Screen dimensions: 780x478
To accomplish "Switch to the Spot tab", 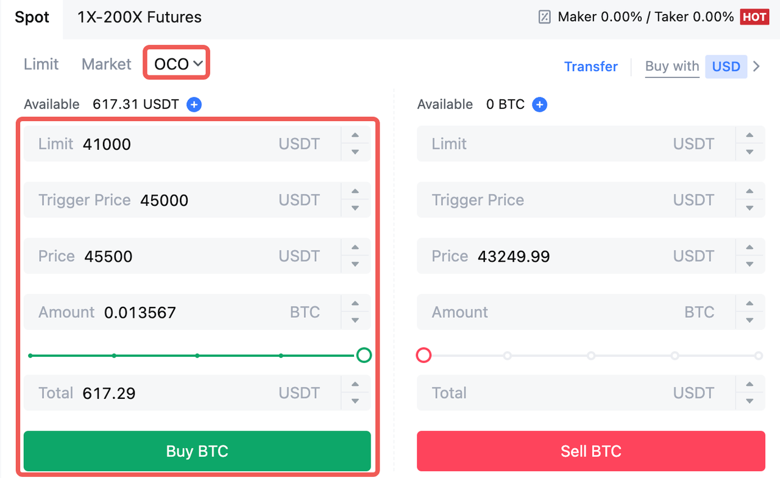I will (32, 17).
